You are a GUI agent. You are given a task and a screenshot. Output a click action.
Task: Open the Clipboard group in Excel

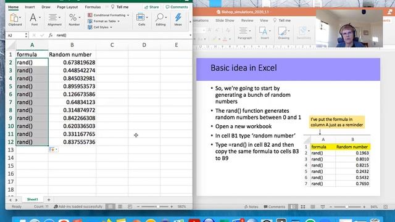tap(15, 20)
